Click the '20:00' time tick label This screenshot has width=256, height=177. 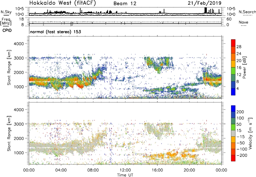click(189, 170)
